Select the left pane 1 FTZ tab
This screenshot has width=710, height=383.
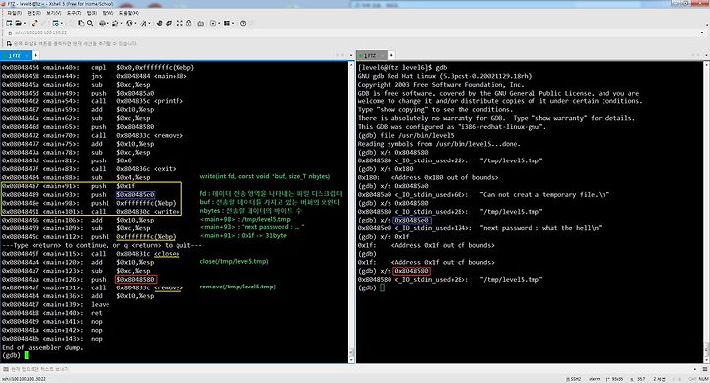pyautogui.click(x=15, y=55)
